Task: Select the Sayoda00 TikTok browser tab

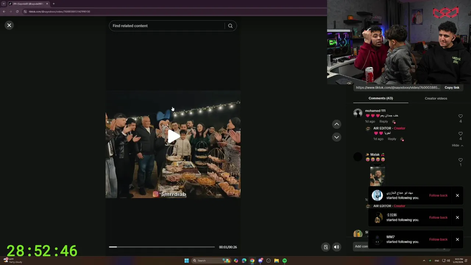Action: tap(28, 4)
